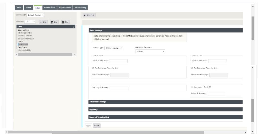Click the sites tree right scroll arrow
Screen dimensions: 258x135
[75, 54]
